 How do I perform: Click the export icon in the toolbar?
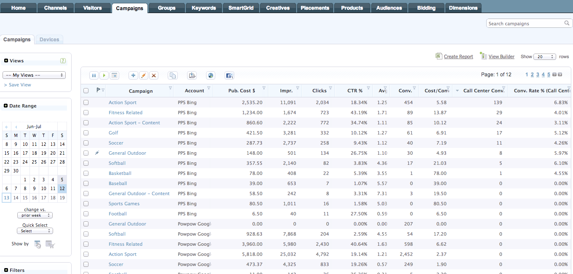192,75
